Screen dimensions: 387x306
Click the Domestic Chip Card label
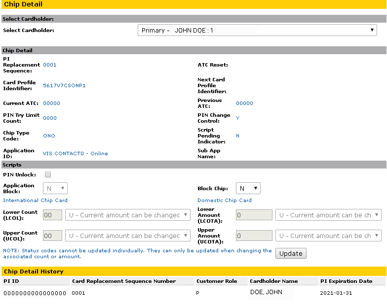point(224,200)
